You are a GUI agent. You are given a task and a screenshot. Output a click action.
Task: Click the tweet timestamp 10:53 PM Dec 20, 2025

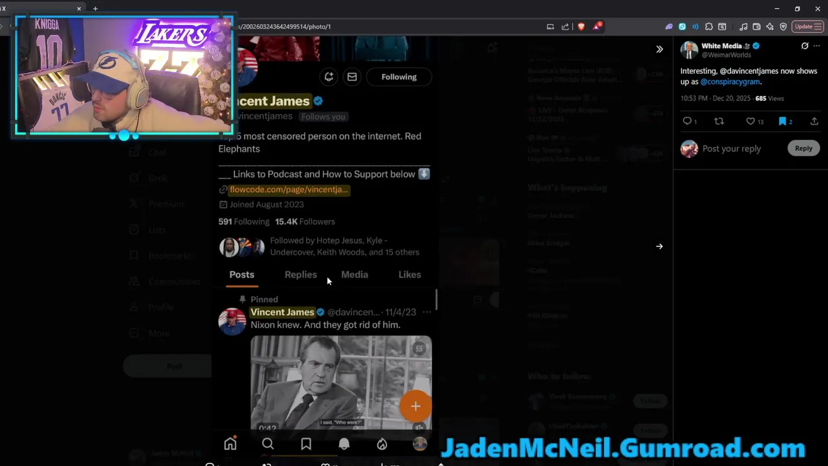pyautogui.click(x=715, y=98)
